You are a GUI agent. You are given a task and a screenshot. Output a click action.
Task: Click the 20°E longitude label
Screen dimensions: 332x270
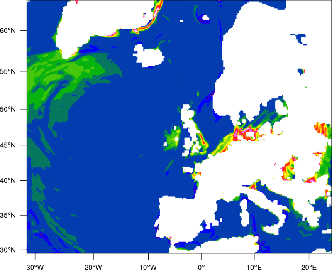309,267
